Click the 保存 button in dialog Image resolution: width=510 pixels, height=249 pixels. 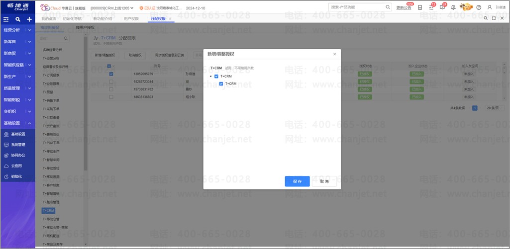coord(297,181)
